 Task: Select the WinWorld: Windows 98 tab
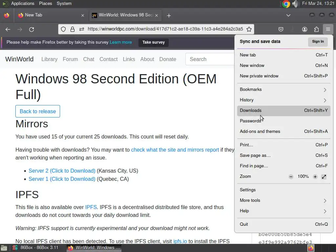(125, 15)
